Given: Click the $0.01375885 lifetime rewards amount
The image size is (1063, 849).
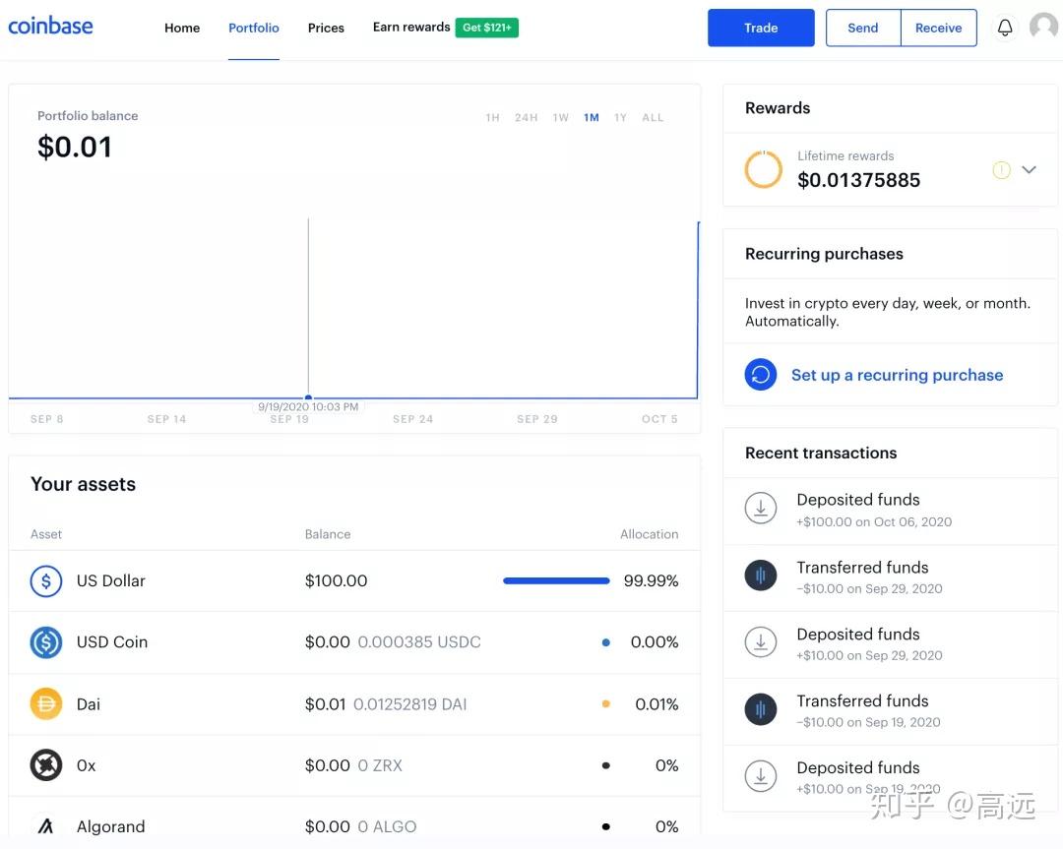Looking at the screenshot, I should [859, 180].
